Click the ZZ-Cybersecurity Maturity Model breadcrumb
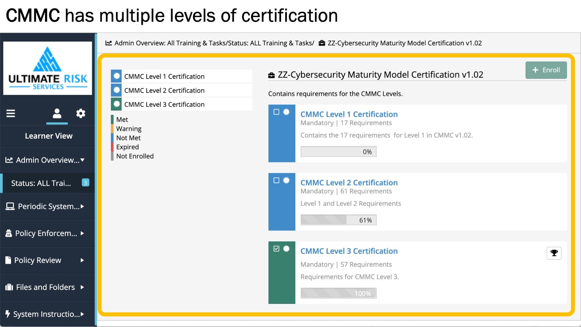581x327 pixels. click(x=405, y=43)
